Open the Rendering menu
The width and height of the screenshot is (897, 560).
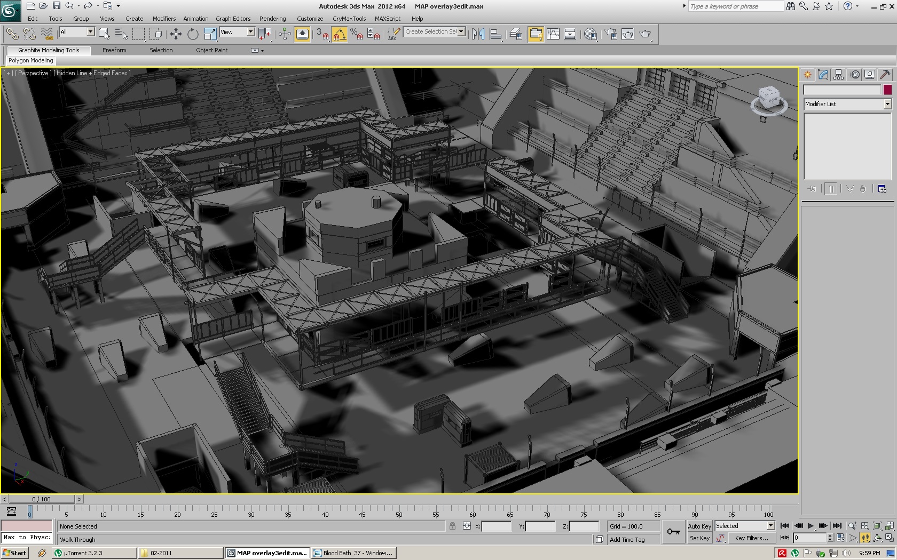pos(272,19)
